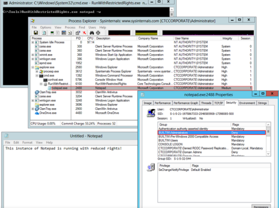Switch to the Strings tab
Viewport: 279px width, 208px height.
tap(262, 103)
